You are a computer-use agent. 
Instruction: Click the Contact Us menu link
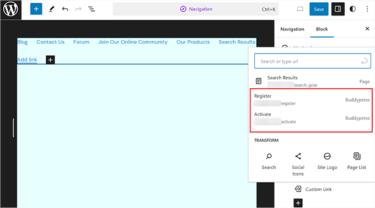51,42
